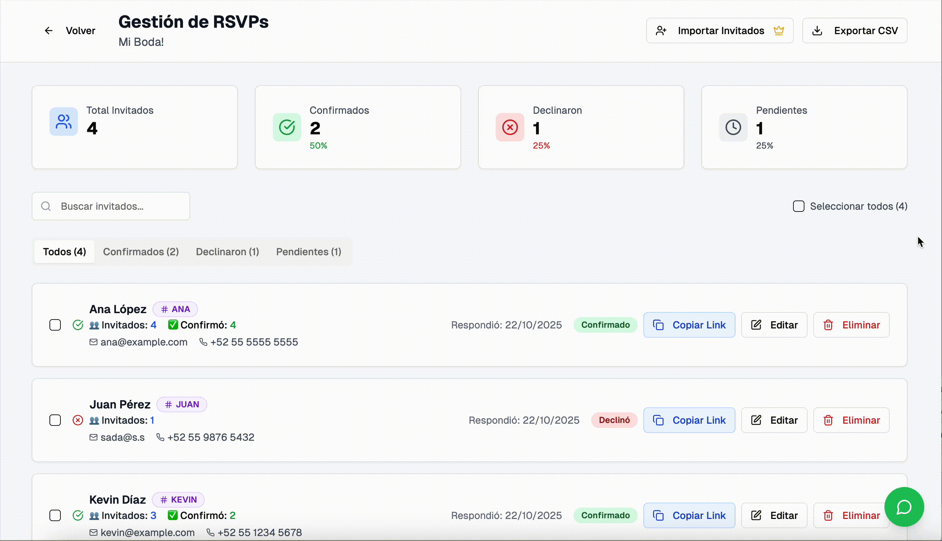Image resolution: width=942 pixels, height=541 pixels.
Task: Check the checkbox for Juan Pérez
Action: pyautogui.click(x=55, y=420)
